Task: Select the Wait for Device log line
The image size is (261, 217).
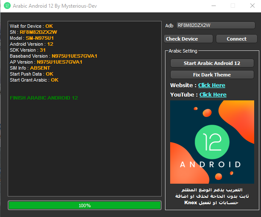Action: (31, 26)
